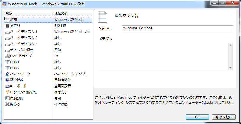
Task: Open the 自動公開 setting
Action: (x=48, y=98)
